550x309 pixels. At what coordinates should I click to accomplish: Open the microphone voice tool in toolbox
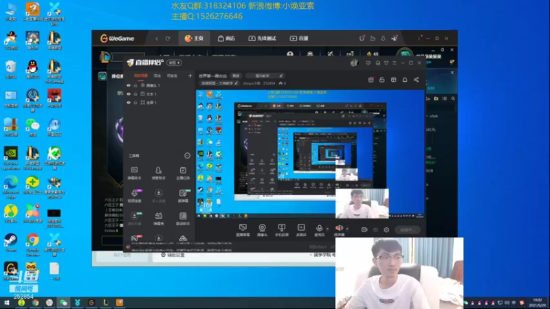click(x=135, y=196)
